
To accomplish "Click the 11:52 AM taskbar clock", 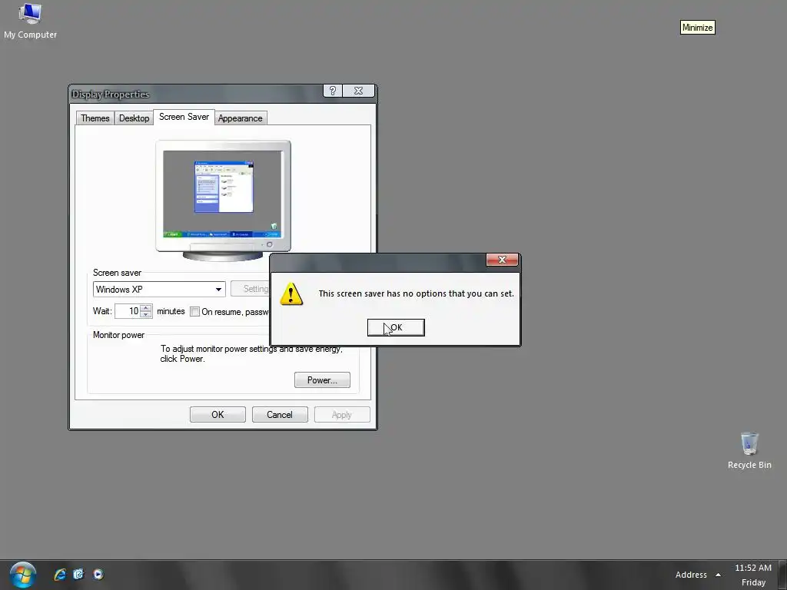I will (753, 568).
